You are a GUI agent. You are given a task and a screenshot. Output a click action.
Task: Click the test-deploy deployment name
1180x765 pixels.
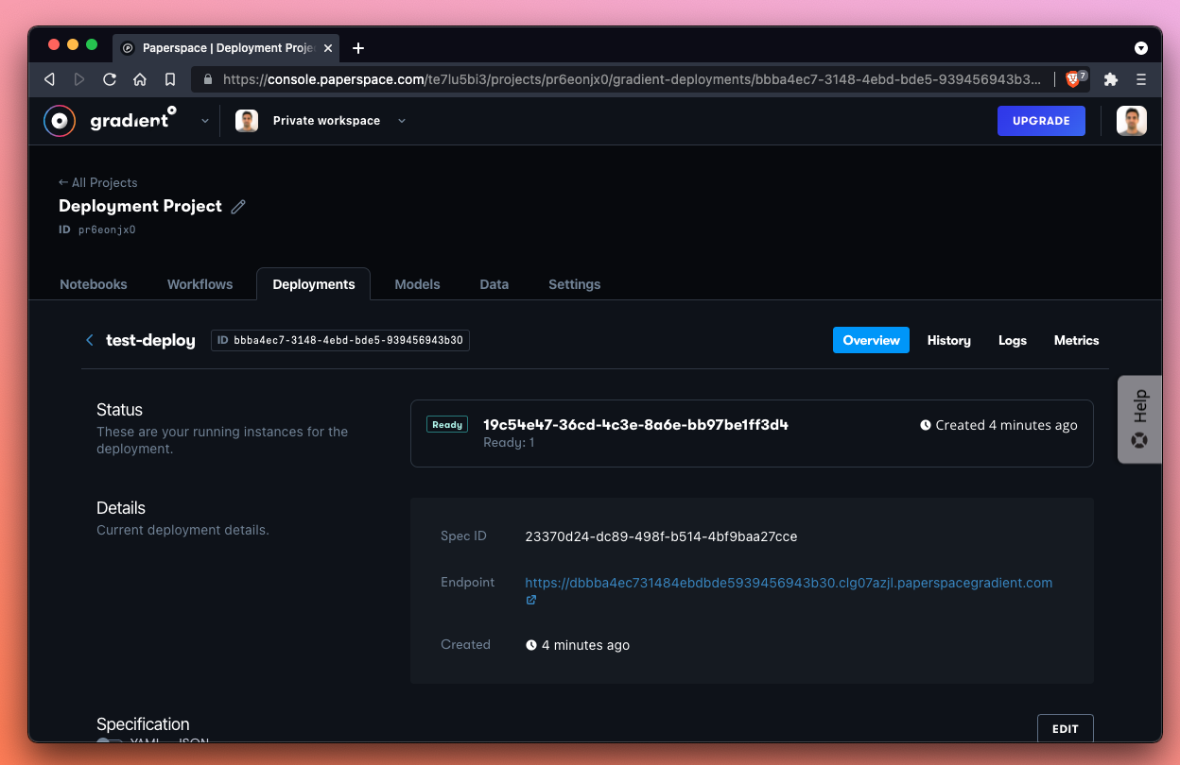point(150,340)
